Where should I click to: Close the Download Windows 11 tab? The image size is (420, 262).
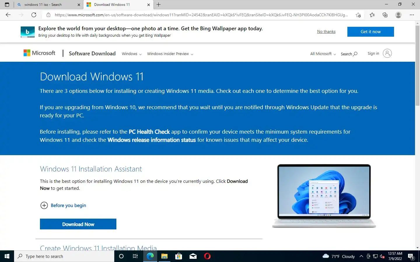coord(148,5)
